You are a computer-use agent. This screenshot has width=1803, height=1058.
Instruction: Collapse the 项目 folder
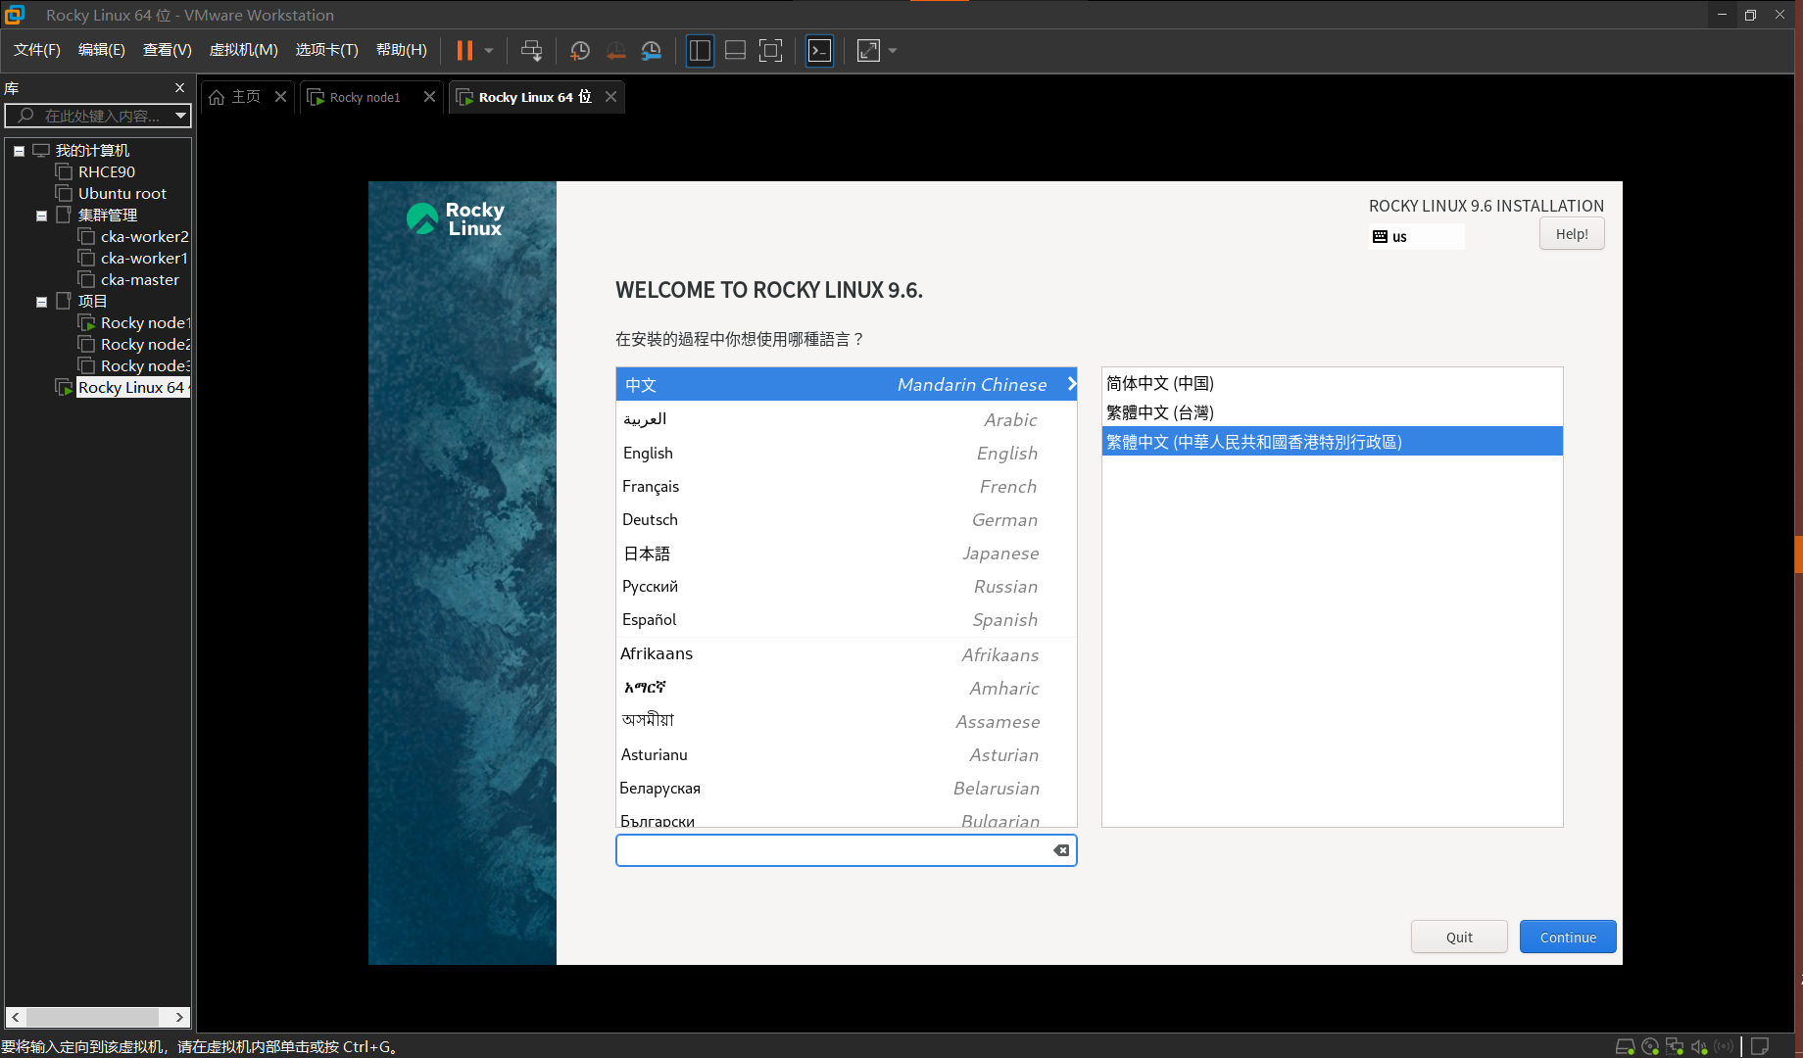(41, 302)
